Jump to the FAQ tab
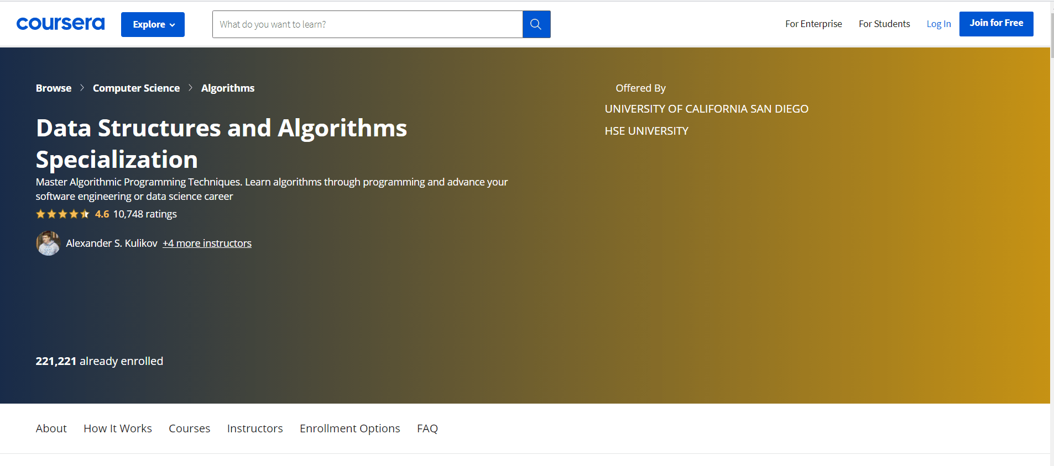 (x=427, y=428)
